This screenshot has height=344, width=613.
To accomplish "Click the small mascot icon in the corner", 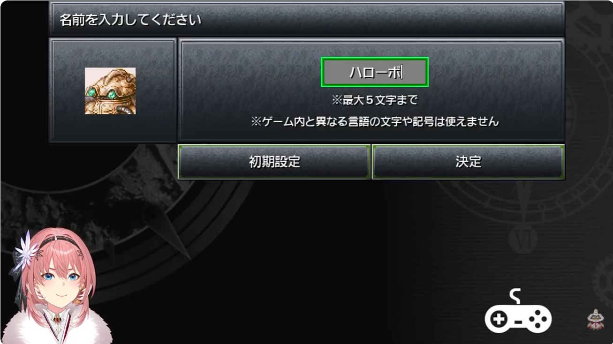I will coord(595,320).
